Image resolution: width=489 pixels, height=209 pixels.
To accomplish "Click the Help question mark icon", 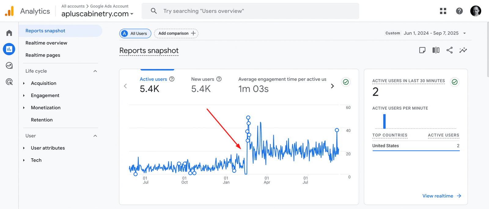I will [459, 11].
